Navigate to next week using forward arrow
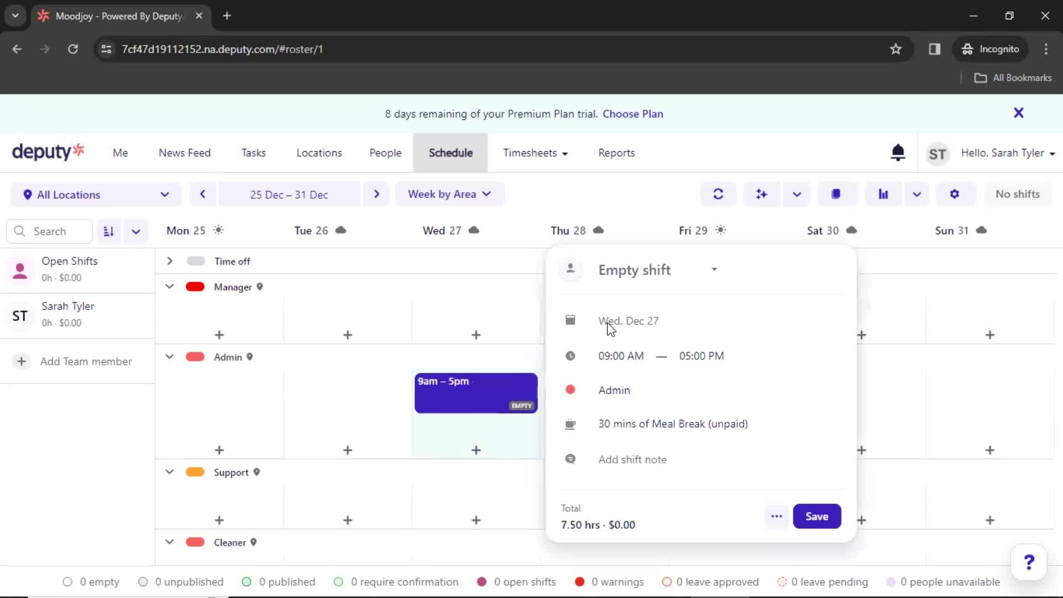The height and width of the screenshot is (598, 1063). (376, 194)
